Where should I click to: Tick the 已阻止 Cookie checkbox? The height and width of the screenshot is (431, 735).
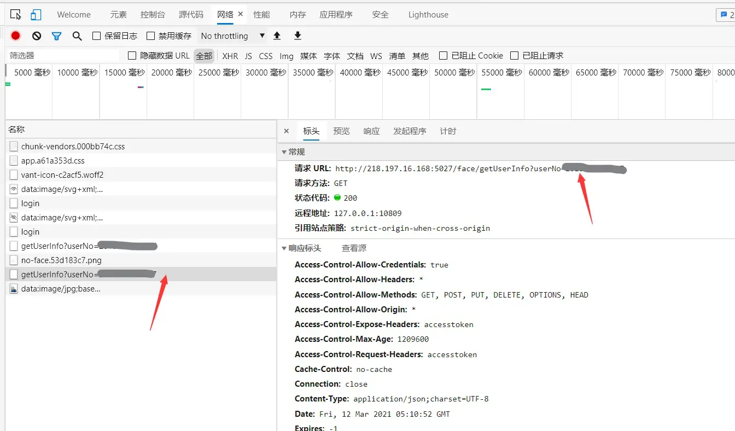(444, 56)
